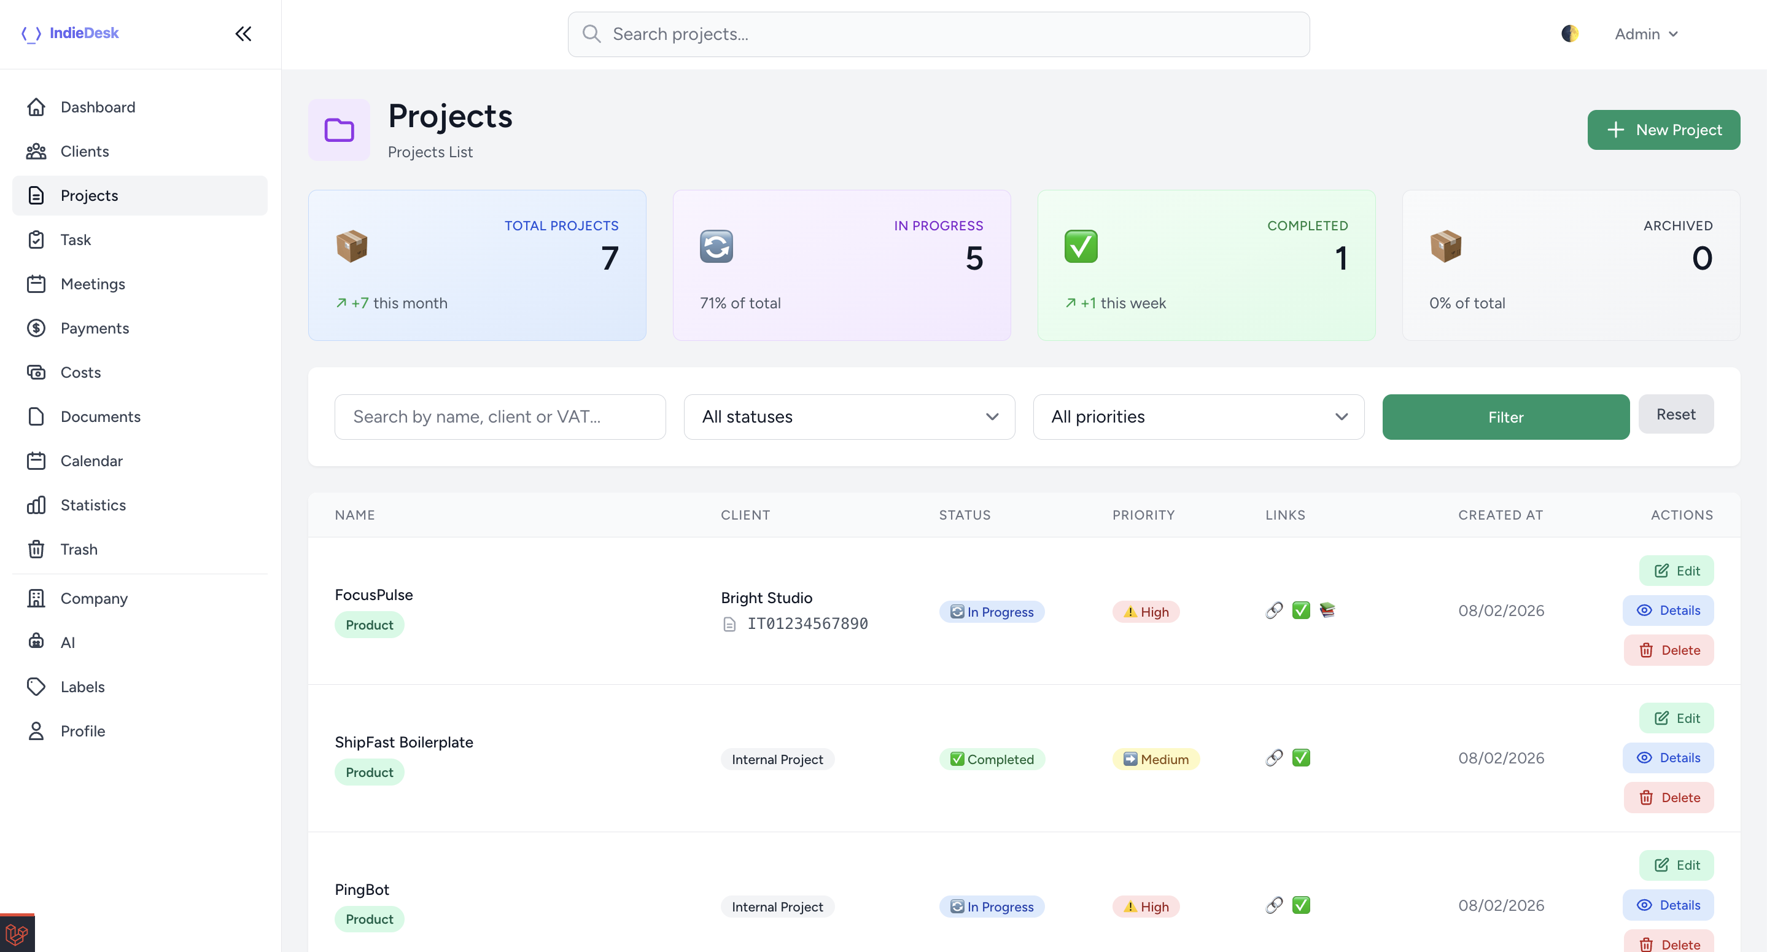The width and height of the screenshot is (1767, 952).
Task: Toggle dark mode moon icon
Action: [x=1569, y=34]
